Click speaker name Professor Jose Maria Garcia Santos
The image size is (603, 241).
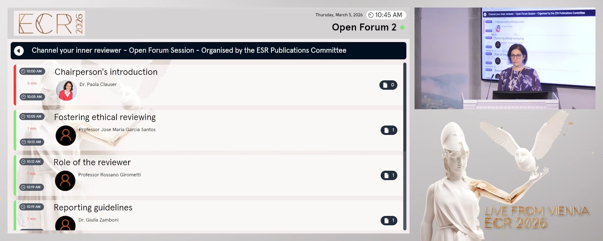(x=117, y=130)
